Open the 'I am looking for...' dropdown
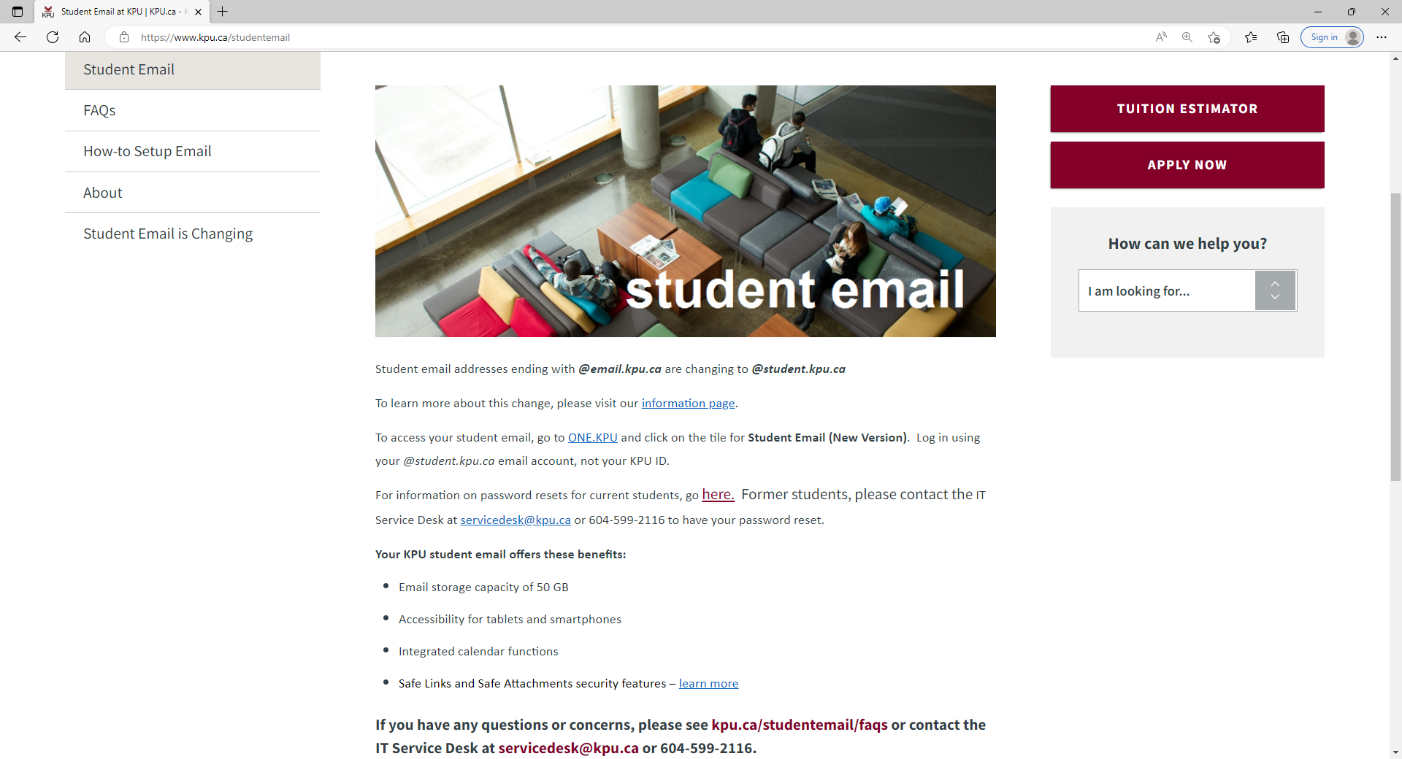The image size is (1402, 759). click(1166, 290)
